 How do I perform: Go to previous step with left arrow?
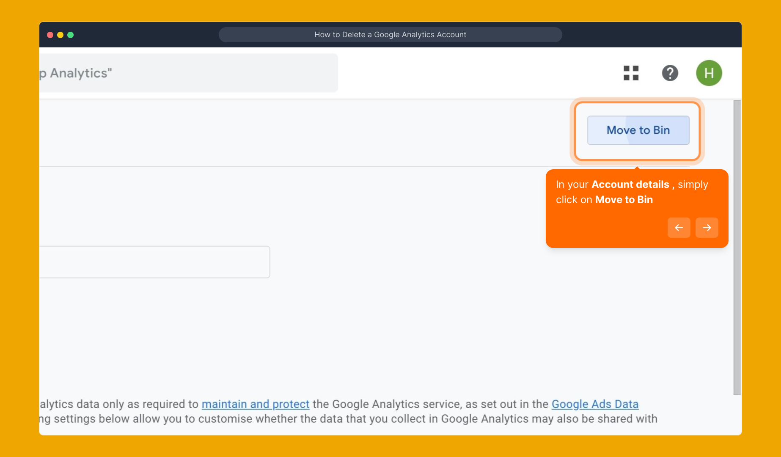(x=679, y=228)
